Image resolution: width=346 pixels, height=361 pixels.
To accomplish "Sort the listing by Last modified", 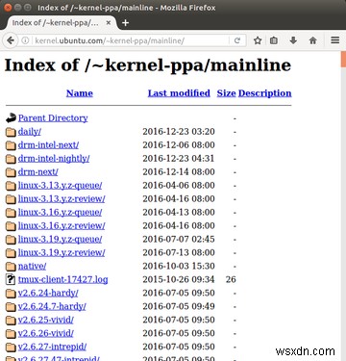I will (x=179, y=93).
